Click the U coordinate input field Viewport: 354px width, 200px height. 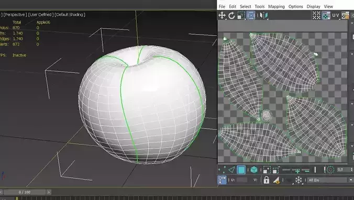tap(242, 180)
